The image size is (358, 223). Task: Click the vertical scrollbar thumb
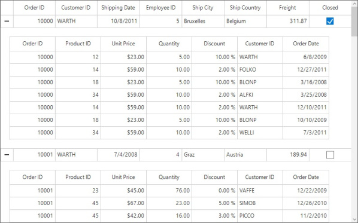(354, 22)
